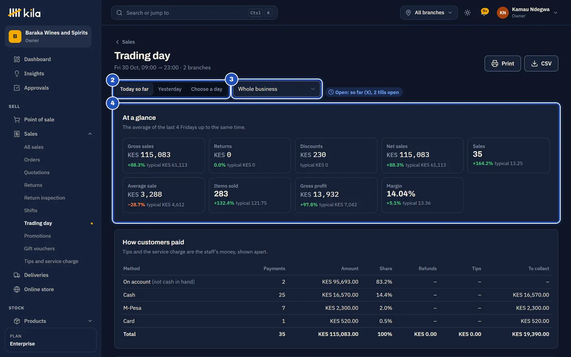Click the Kila logo
Viewport: 571px width, 357px height.
click(24, 13)
